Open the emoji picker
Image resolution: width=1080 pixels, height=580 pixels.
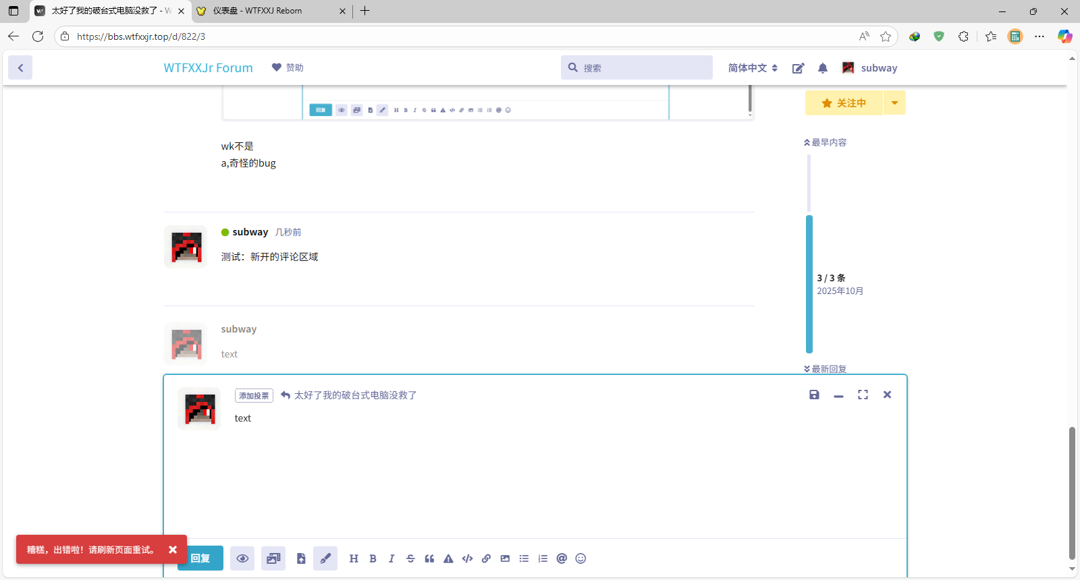coord(580,558)
